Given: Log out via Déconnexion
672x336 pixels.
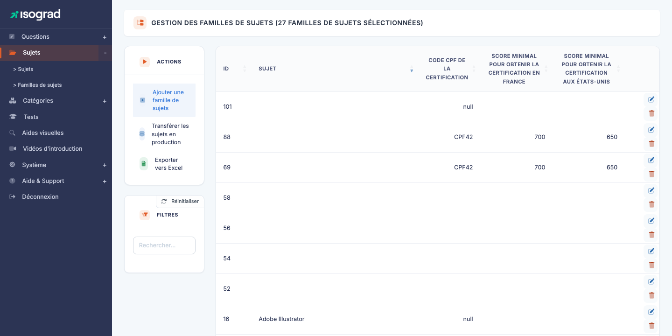Looking at the screenshot, I should (x=40, y=196).
